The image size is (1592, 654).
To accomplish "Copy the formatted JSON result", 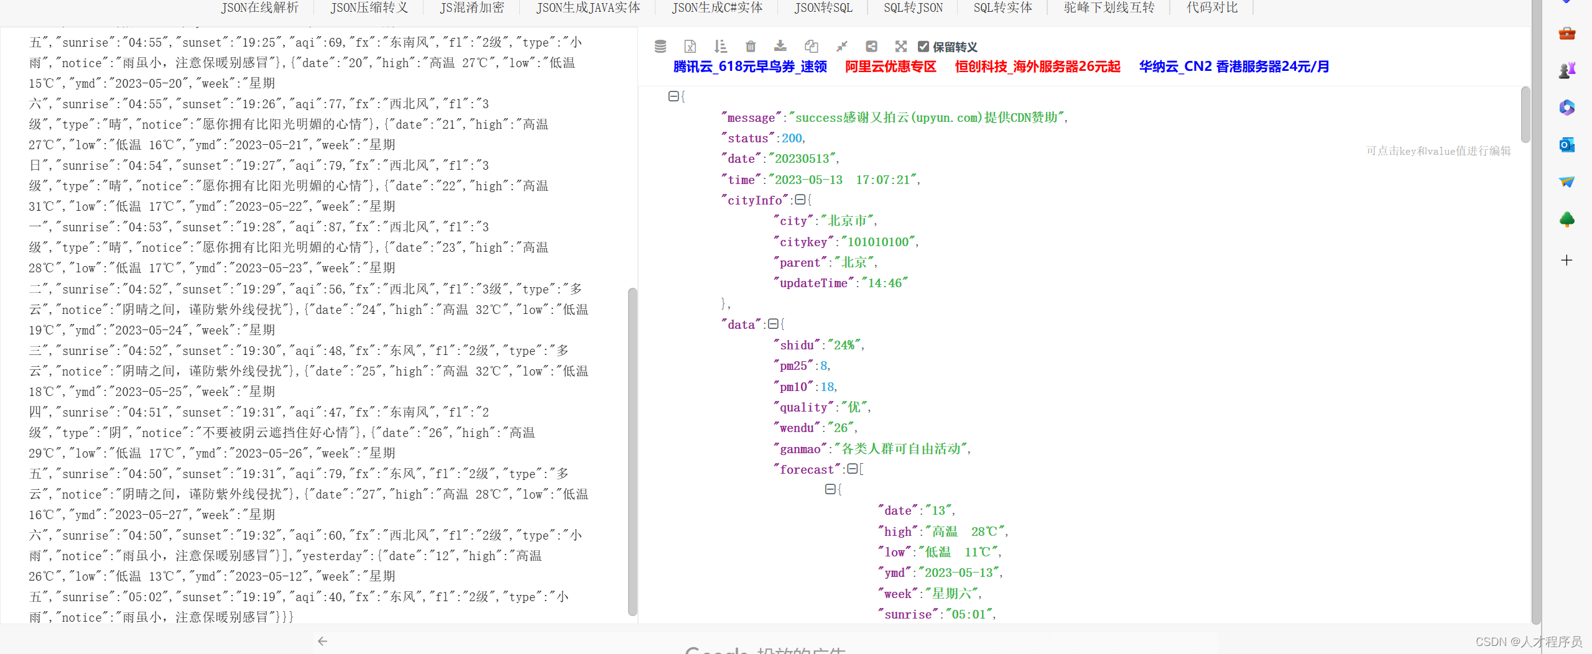I will click(x=811, y=47).
